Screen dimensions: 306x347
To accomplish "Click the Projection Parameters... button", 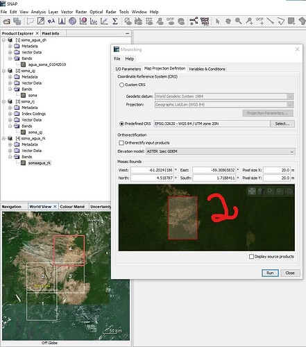I will coord(268,113).
